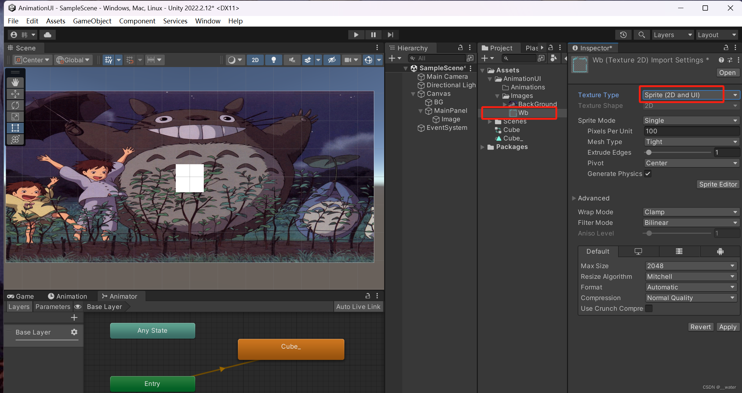The height and width of the screenshot is (393, 742).
Task: Open the Layers dropdown
Action: click(x=673, y=35)
